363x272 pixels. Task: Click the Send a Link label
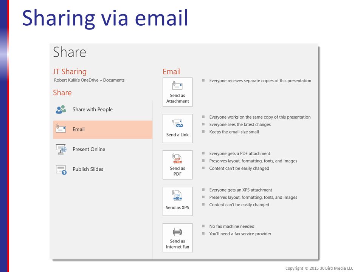pyautogui.click(x=178, y=134)
